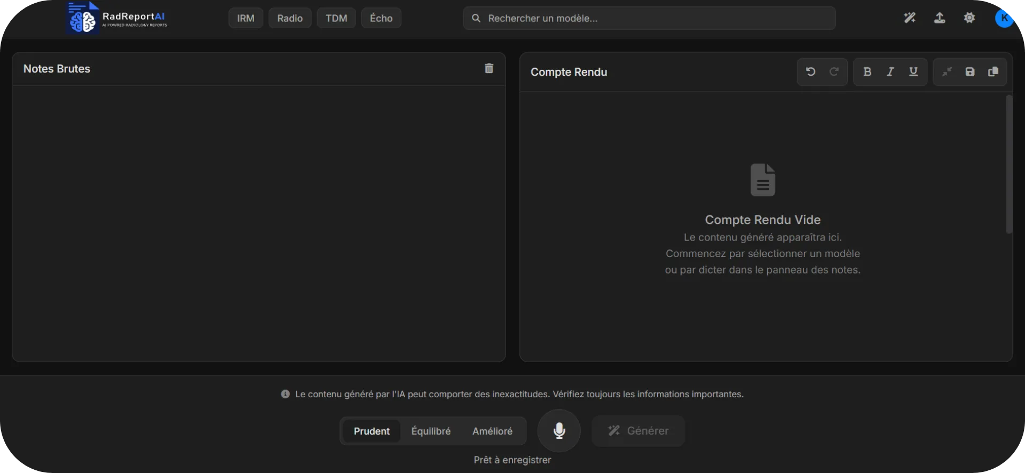Click the 'Compte Rendu Vide' heading

point(763,220)
